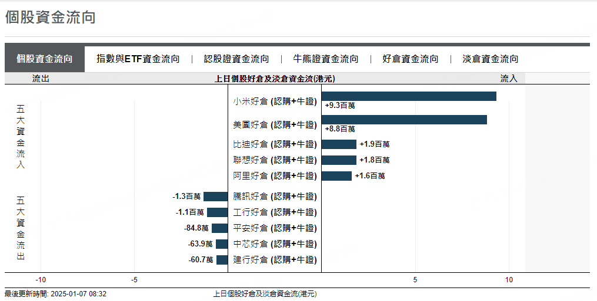Click the 比迪 inflow bar
Image resolution: width=597 pixels, height=301 pixels.
(339, 144)
